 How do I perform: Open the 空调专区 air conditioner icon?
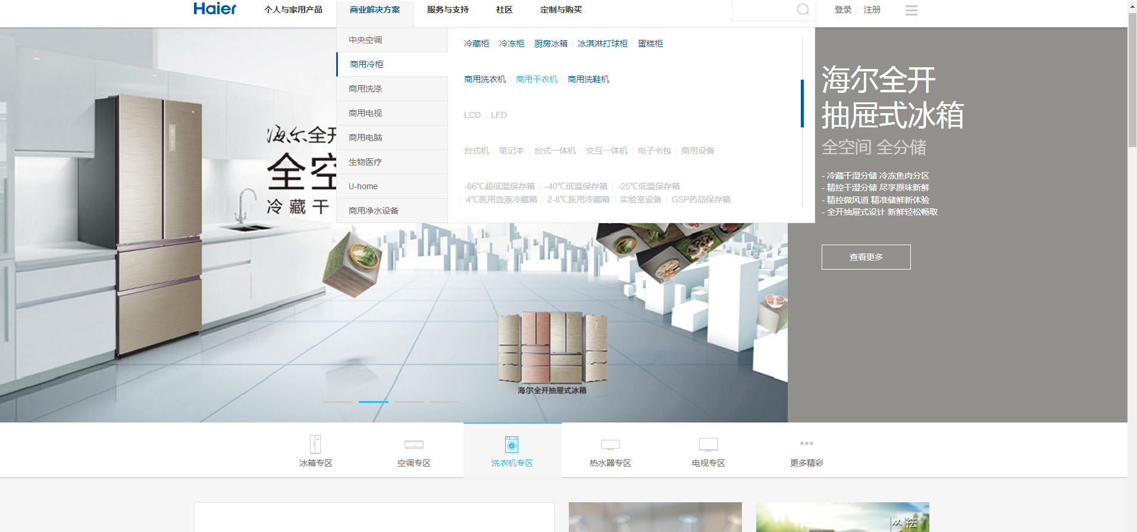[x=414, y=445]
